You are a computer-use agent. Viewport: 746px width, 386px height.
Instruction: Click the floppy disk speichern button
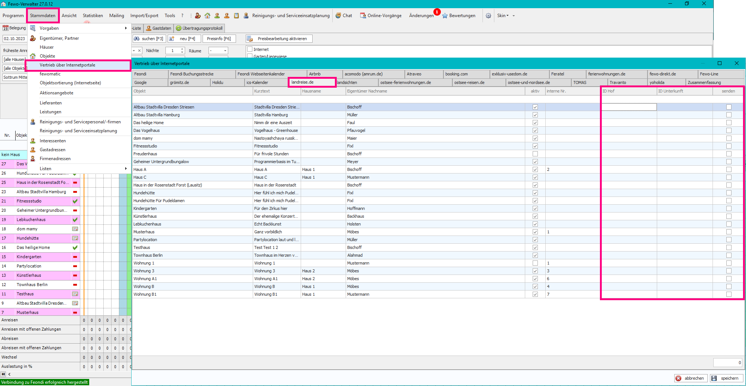click(726, 378)
